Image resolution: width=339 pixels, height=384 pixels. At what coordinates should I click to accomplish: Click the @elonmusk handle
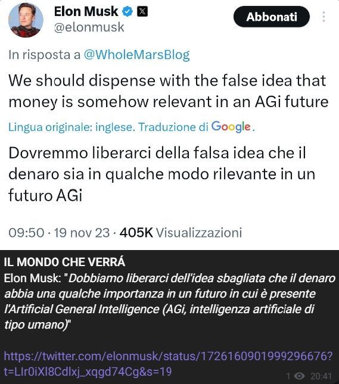pyautogui.click(x=89, y=27)
